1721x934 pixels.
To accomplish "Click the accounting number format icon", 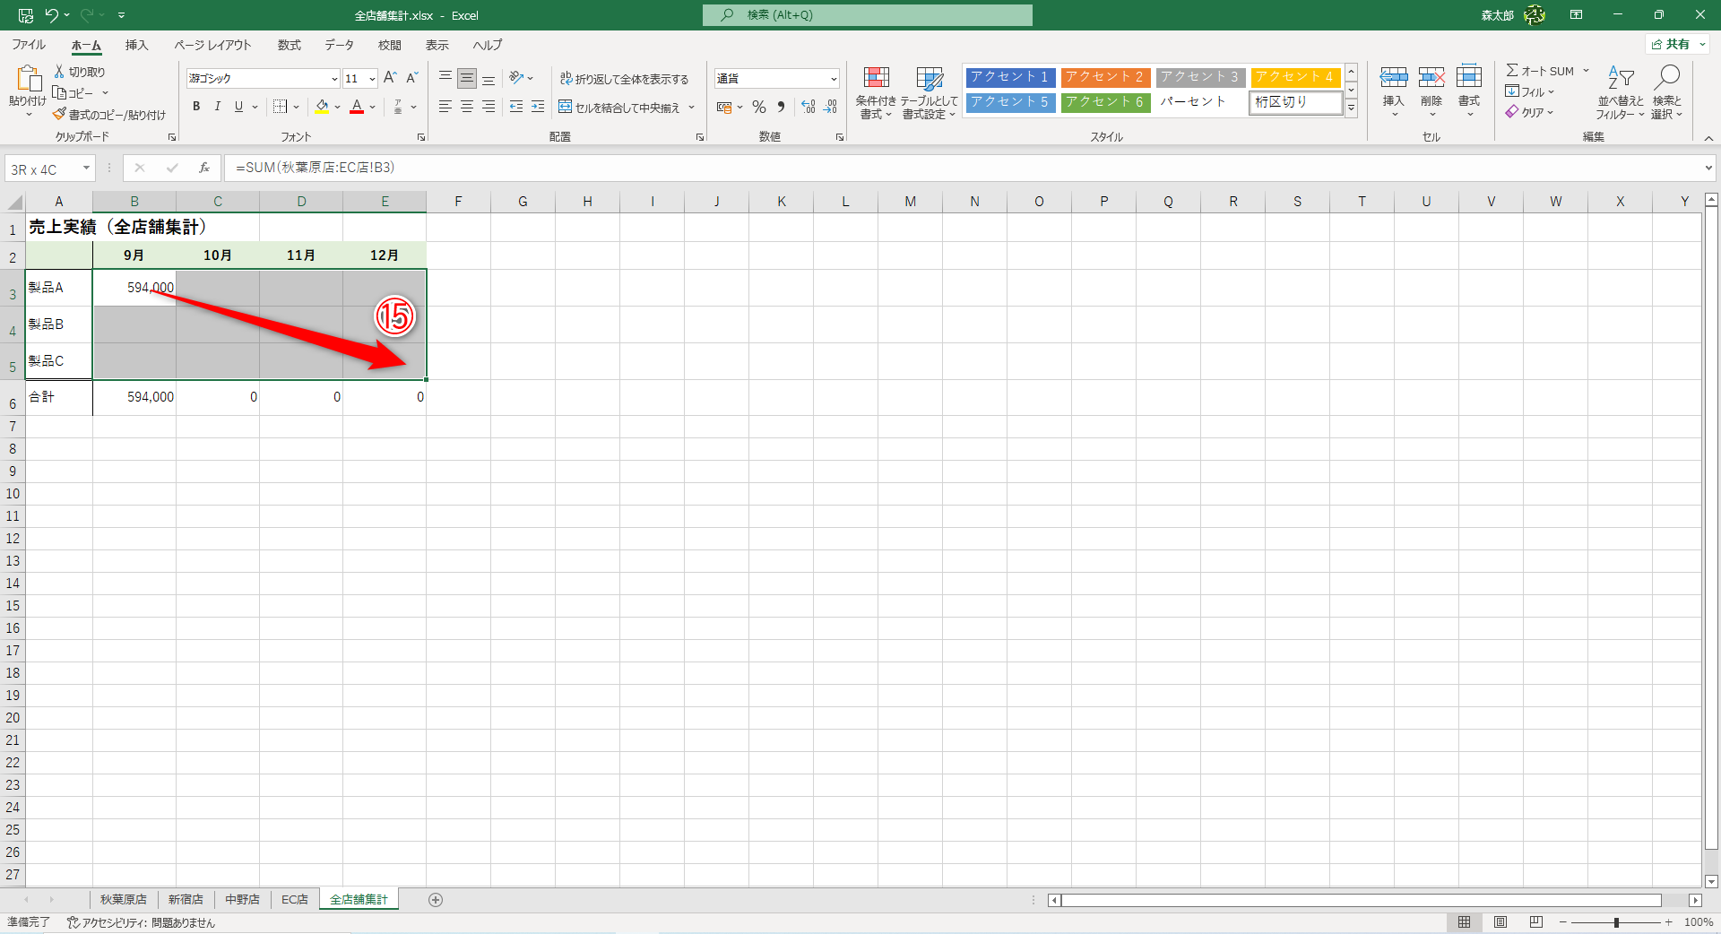I will pos(724,107).
